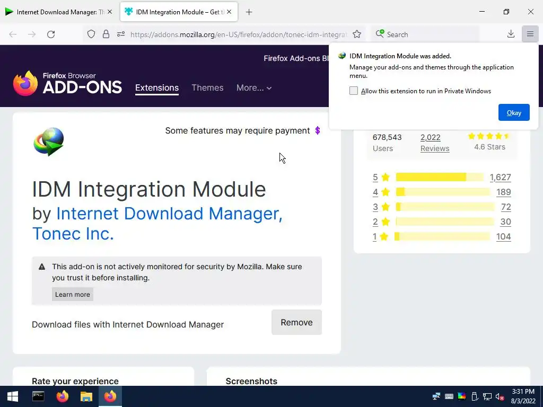Click the Remove add-on button
This screenshot has width=543, height=407.
[296, 322]
